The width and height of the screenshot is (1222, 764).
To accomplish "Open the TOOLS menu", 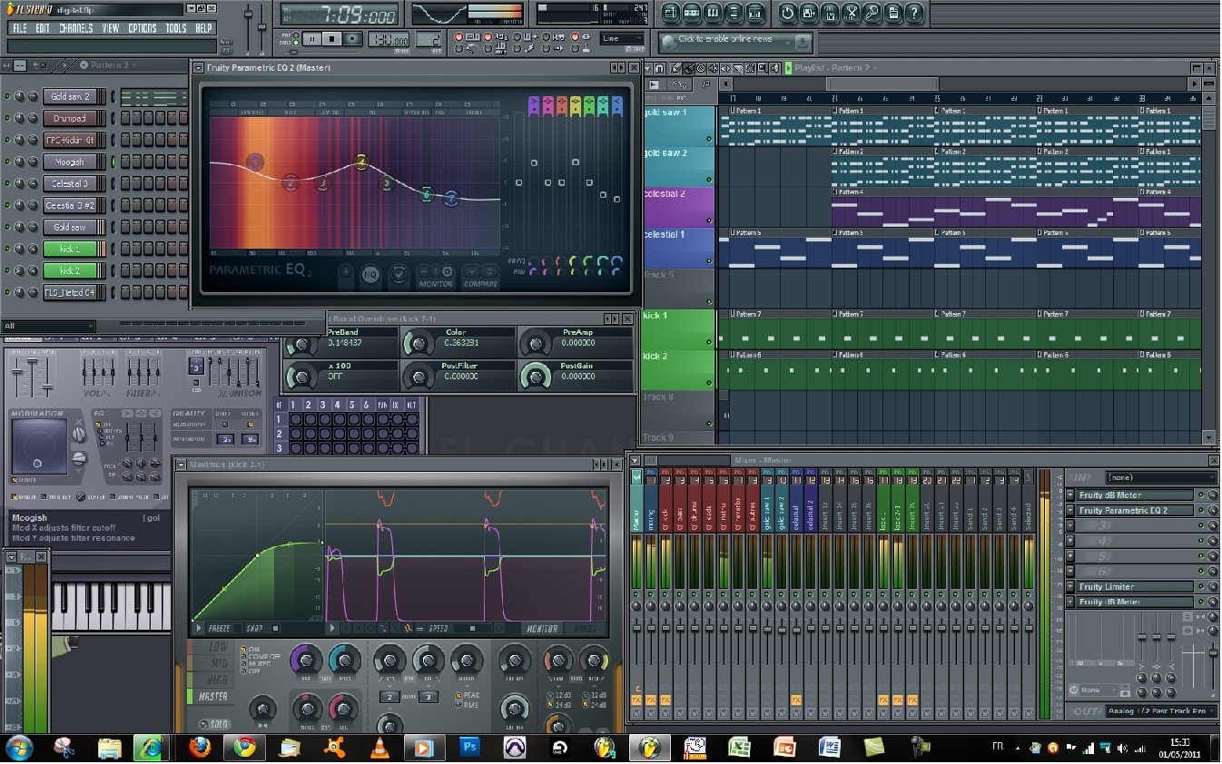I will 175,28.
